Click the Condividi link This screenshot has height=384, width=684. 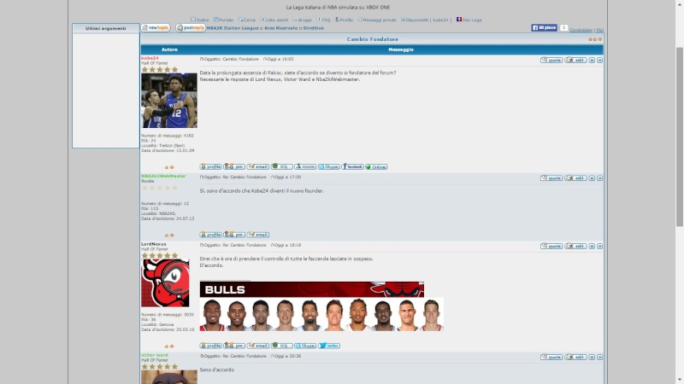(x=581, y=30)
